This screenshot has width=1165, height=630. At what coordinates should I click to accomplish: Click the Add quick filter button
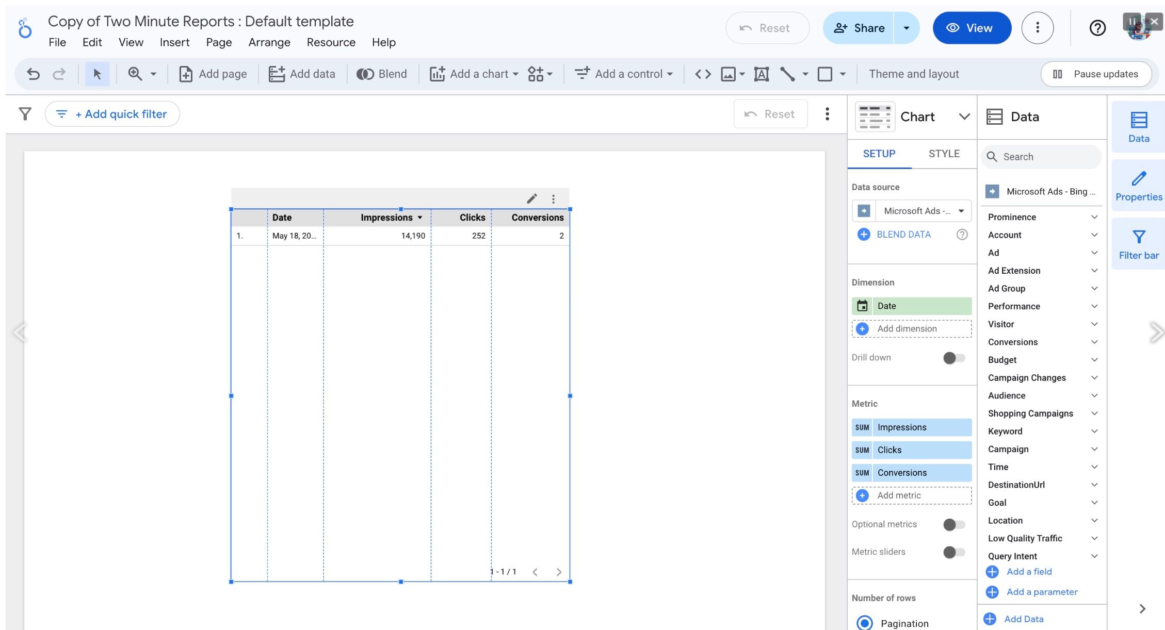click(112, 114)
